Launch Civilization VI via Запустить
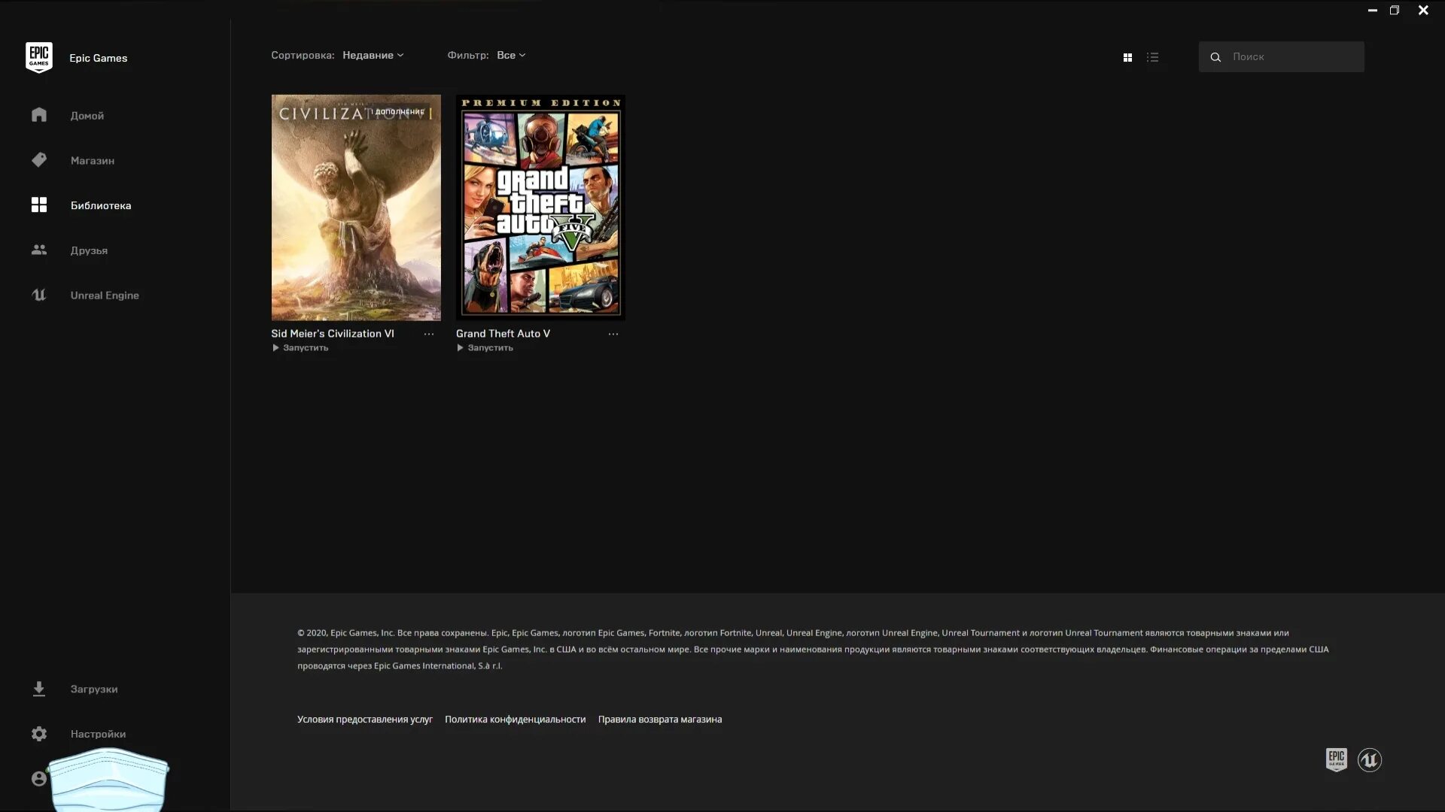Screen dimensions: 1445x812 point(300,347)
